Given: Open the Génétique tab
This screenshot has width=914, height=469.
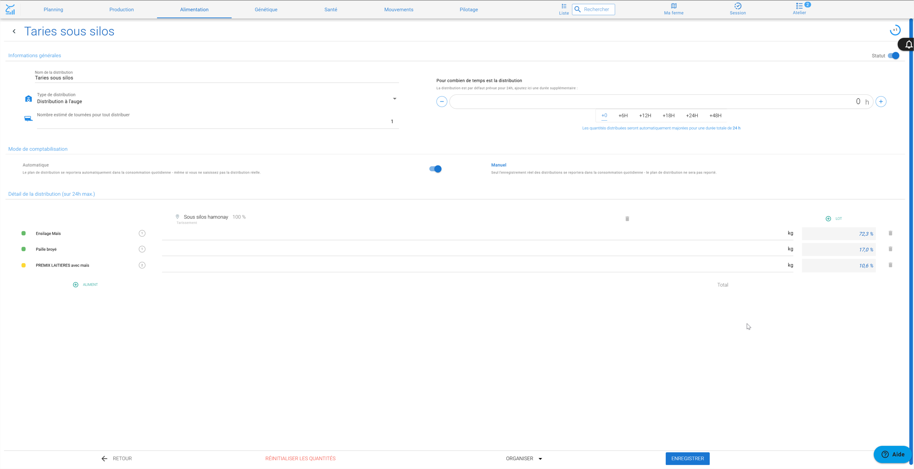Looking at the screenshot, I should 266,10.
